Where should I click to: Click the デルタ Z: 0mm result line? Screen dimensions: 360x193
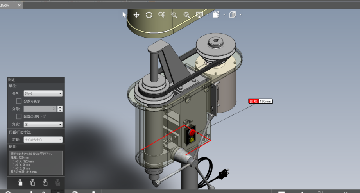[x=21, y=168]
